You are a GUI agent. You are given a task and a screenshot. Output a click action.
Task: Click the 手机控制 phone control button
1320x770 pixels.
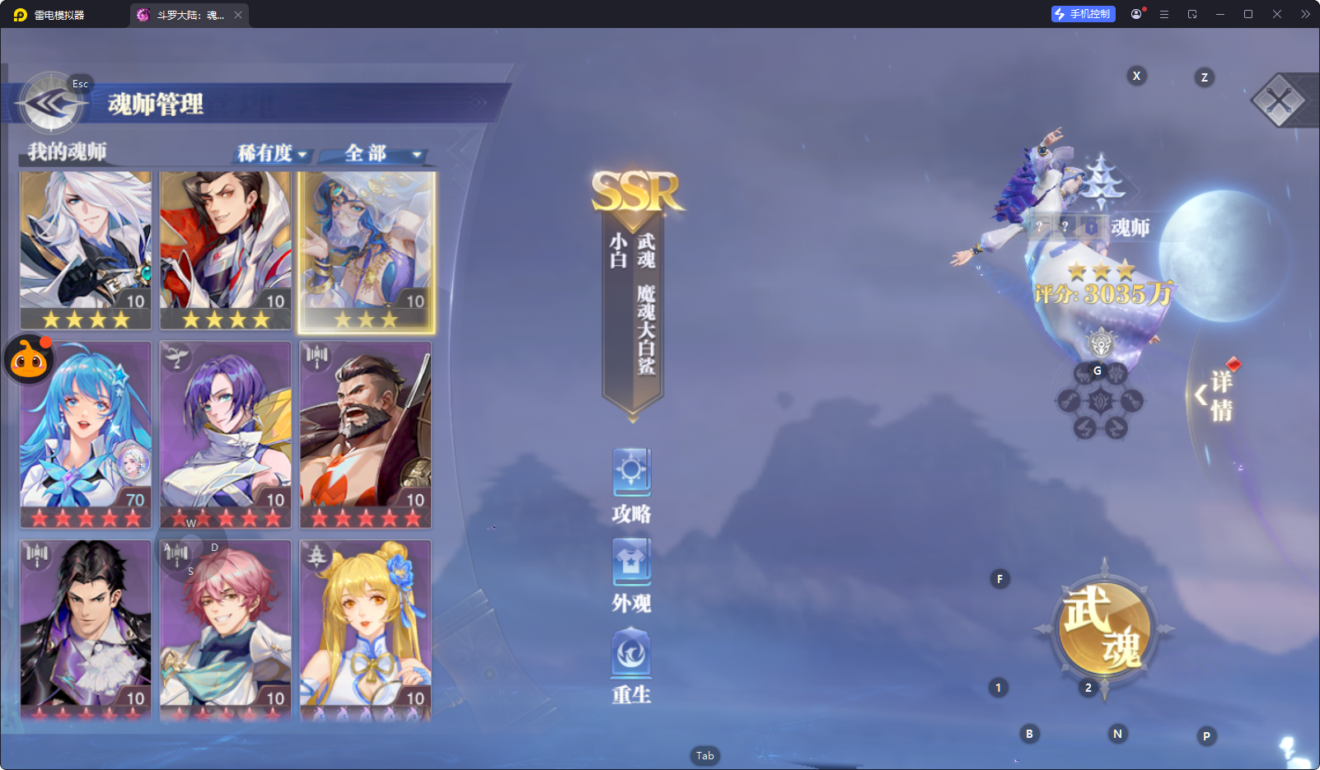pyautogui.click(x=1084, y=14)
